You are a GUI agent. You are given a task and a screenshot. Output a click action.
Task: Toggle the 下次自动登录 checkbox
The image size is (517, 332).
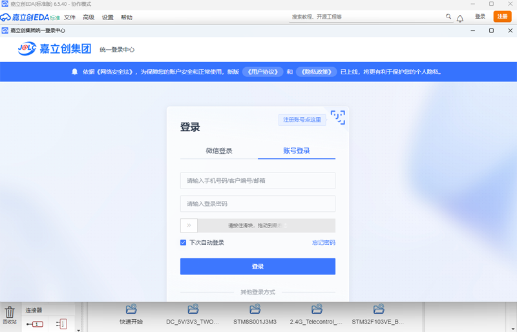tap(184, 243)
